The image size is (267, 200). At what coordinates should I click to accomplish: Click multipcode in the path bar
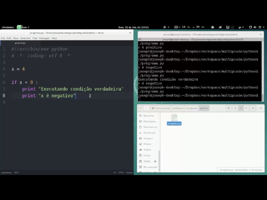191,108
